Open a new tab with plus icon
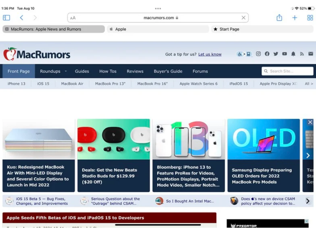This screenshot has width=316, height=228. pos(295,18)
